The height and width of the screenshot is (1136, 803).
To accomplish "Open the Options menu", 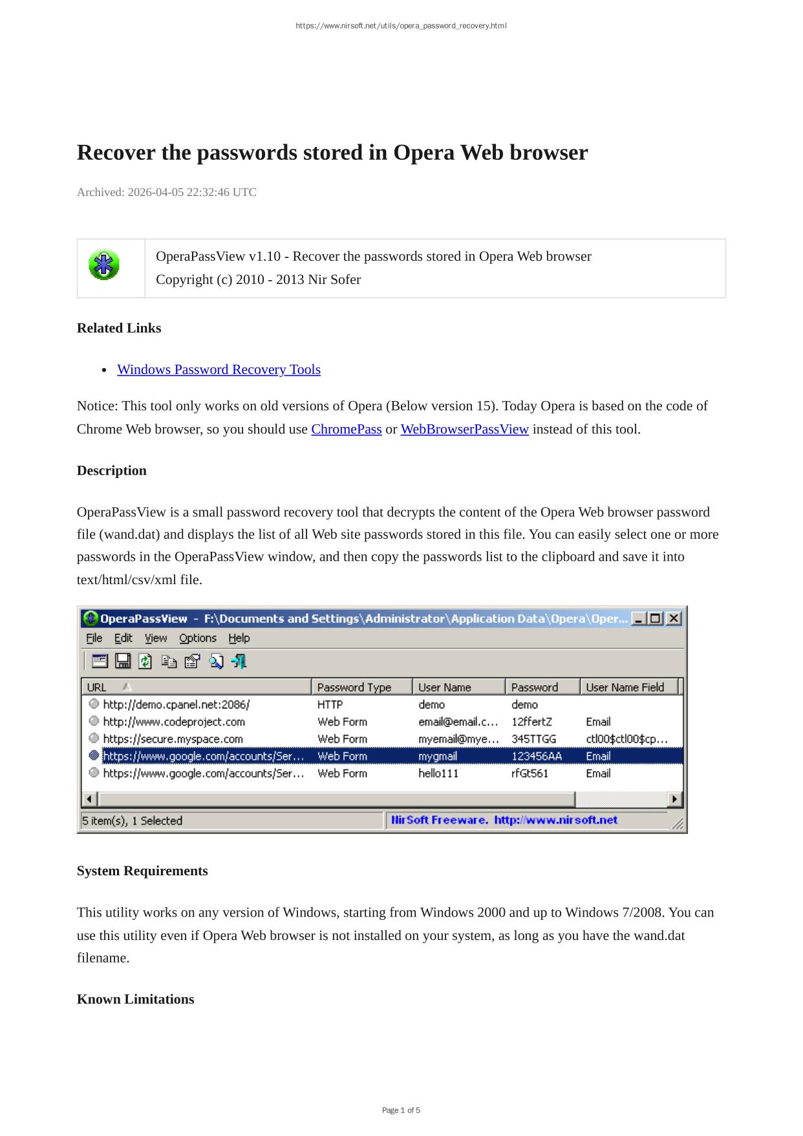I will 198,638.
